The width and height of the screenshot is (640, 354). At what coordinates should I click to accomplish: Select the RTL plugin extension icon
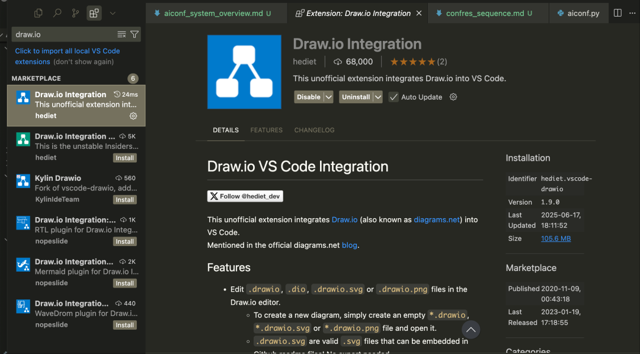tap(23, 223)
